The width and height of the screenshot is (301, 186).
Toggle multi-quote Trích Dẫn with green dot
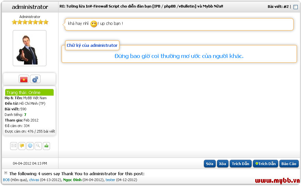[265, 164]
